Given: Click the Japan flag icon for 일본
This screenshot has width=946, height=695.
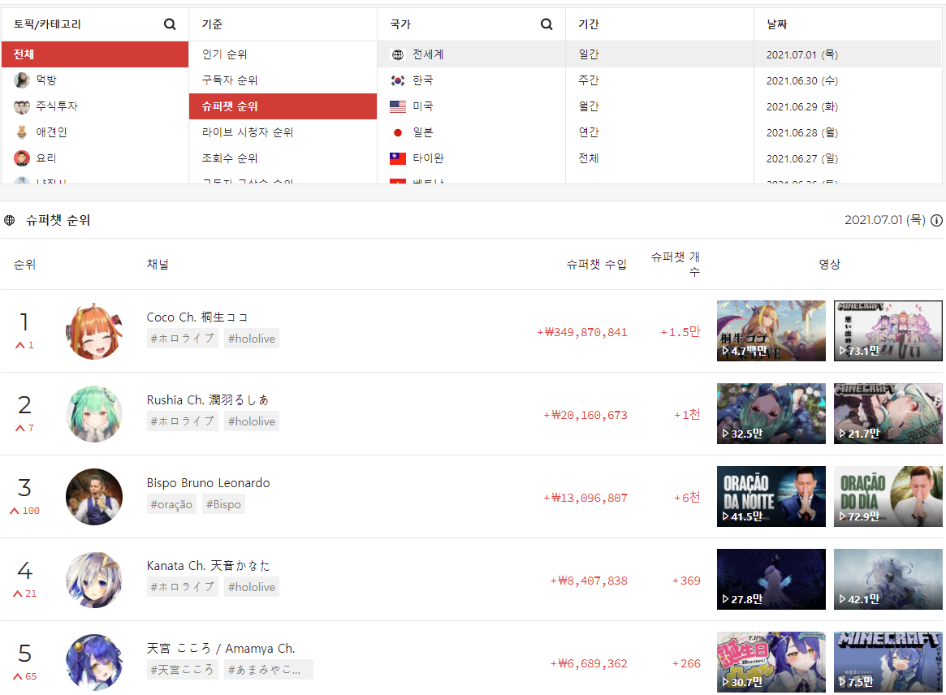Looking at the screenshot, I should click(x=398, y=132).
